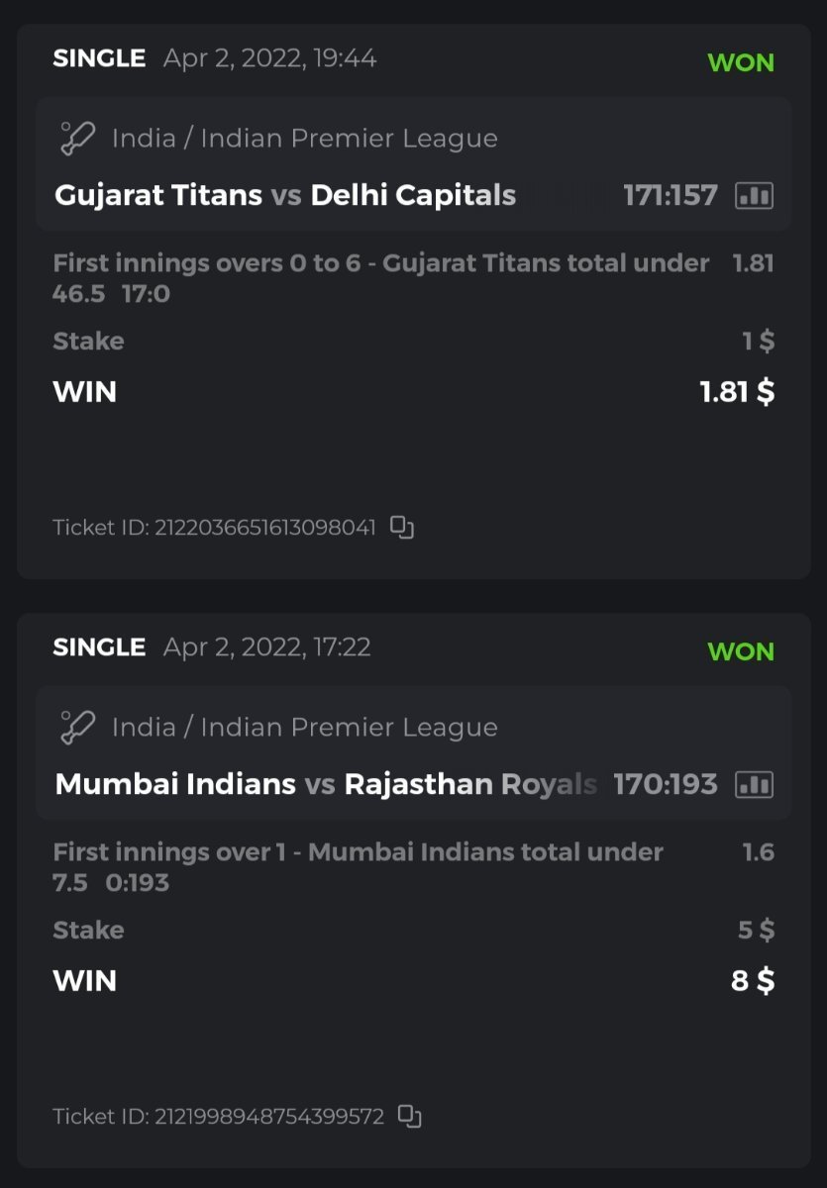Click the cricket bat icon in Mumbai Indians card
Screen dimensions: 827x1188
pos(77,728)
